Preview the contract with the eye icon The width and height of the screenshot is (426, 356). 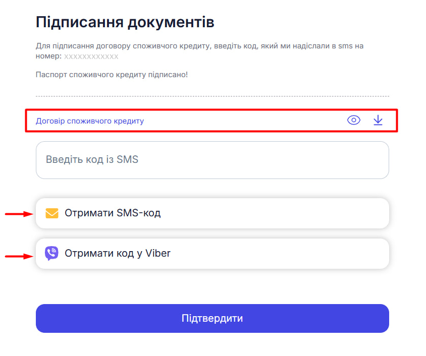pyautogui.click(x=354, y=120)
